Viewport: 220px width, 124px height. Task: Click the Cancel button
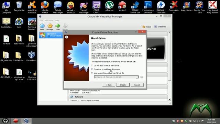click(x=137, y=85)
